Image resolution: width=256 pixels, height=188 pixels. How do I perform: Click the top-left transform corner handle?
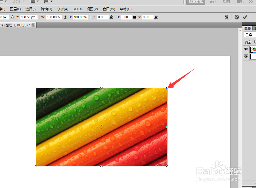coord(36,88)
